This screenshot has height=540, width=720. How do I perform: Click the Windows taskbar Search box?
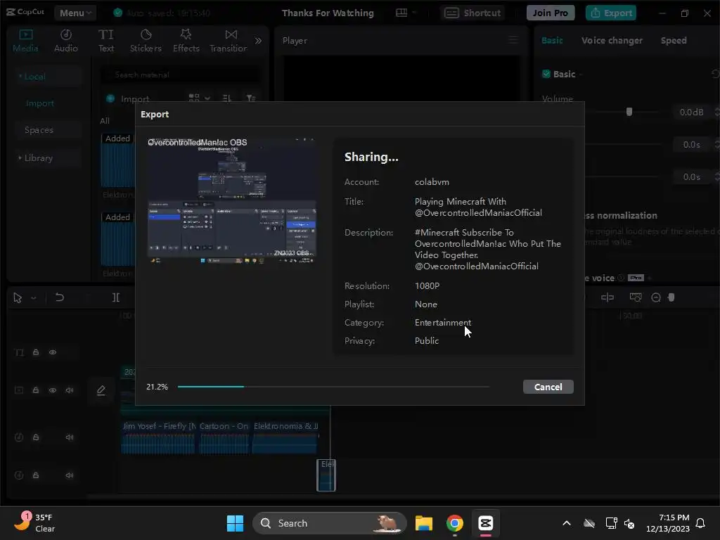coord(330,523)
